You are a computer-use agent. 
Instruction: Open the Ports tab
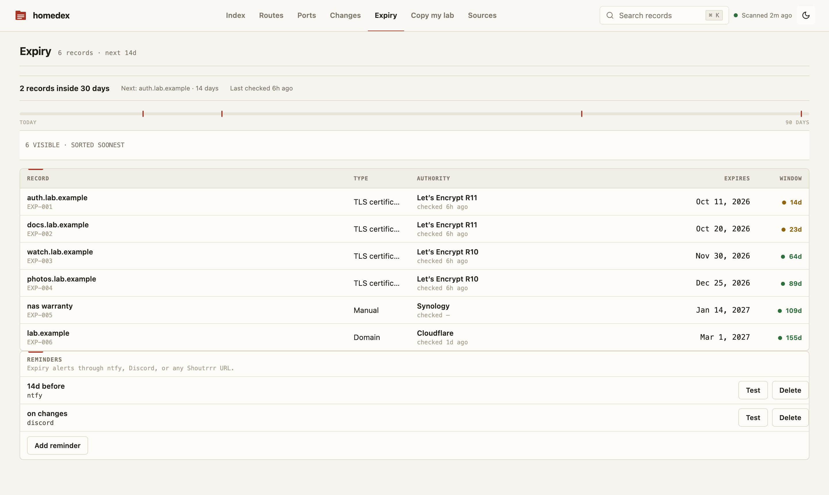(307, 15)
